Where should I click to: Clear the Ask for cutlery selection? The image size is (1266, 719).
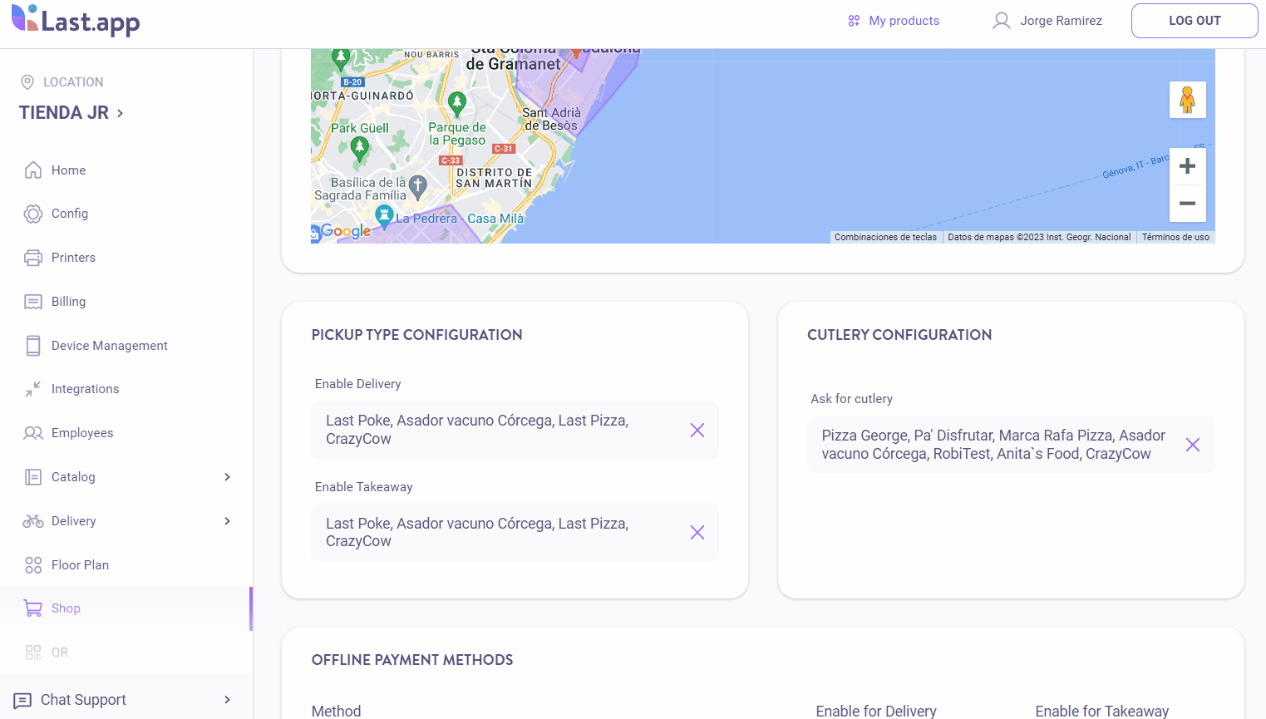1193,444
